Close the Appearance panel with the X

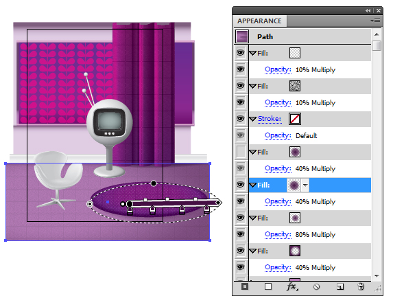(x=379, y=10)
